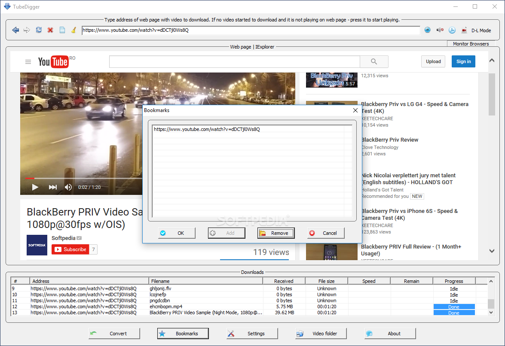
Task: Click the YouTube Sign in button
Action: (463, 61)
